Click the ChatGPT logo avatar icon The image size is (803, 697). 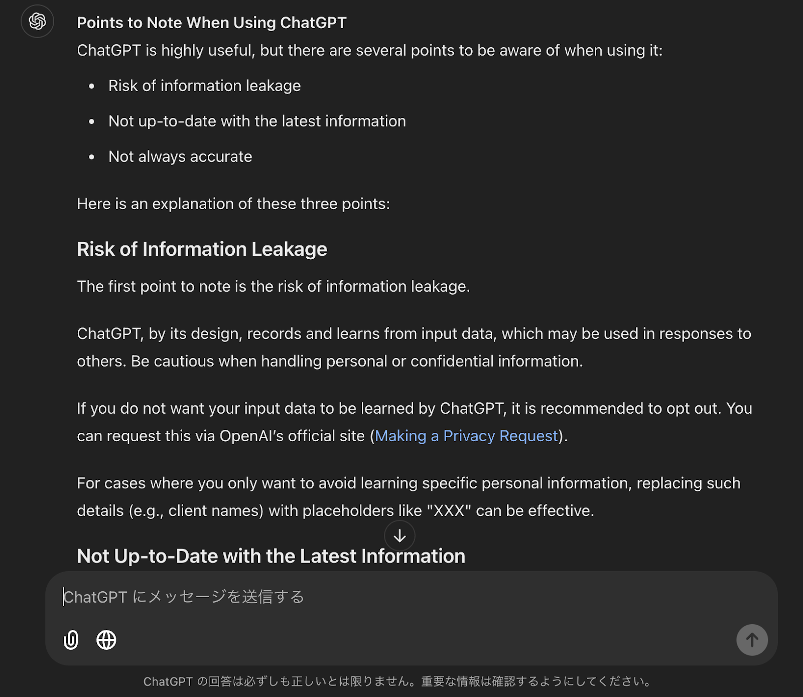click(38, 21)
